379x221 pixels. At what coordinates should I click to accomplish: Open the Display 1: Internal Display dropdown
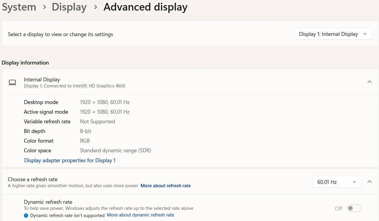(x=333, y=34)
